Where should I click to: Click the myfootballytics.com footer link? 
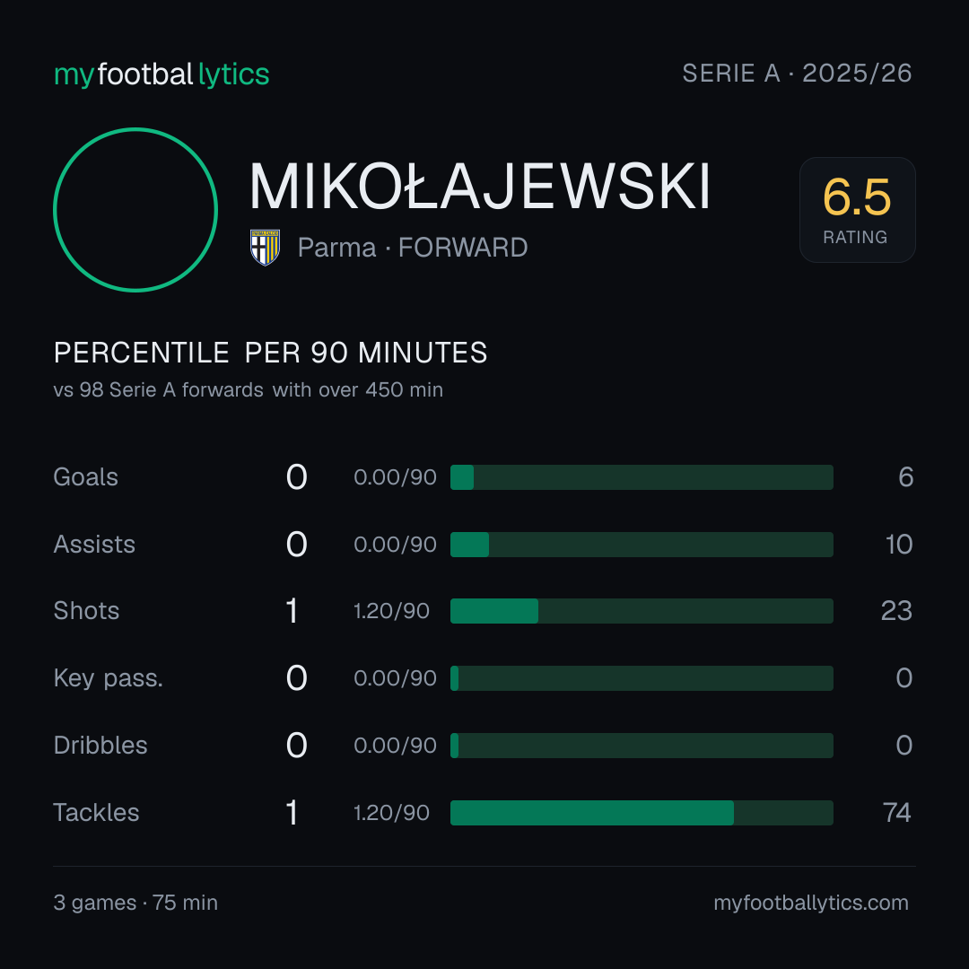tap(811, 903)
